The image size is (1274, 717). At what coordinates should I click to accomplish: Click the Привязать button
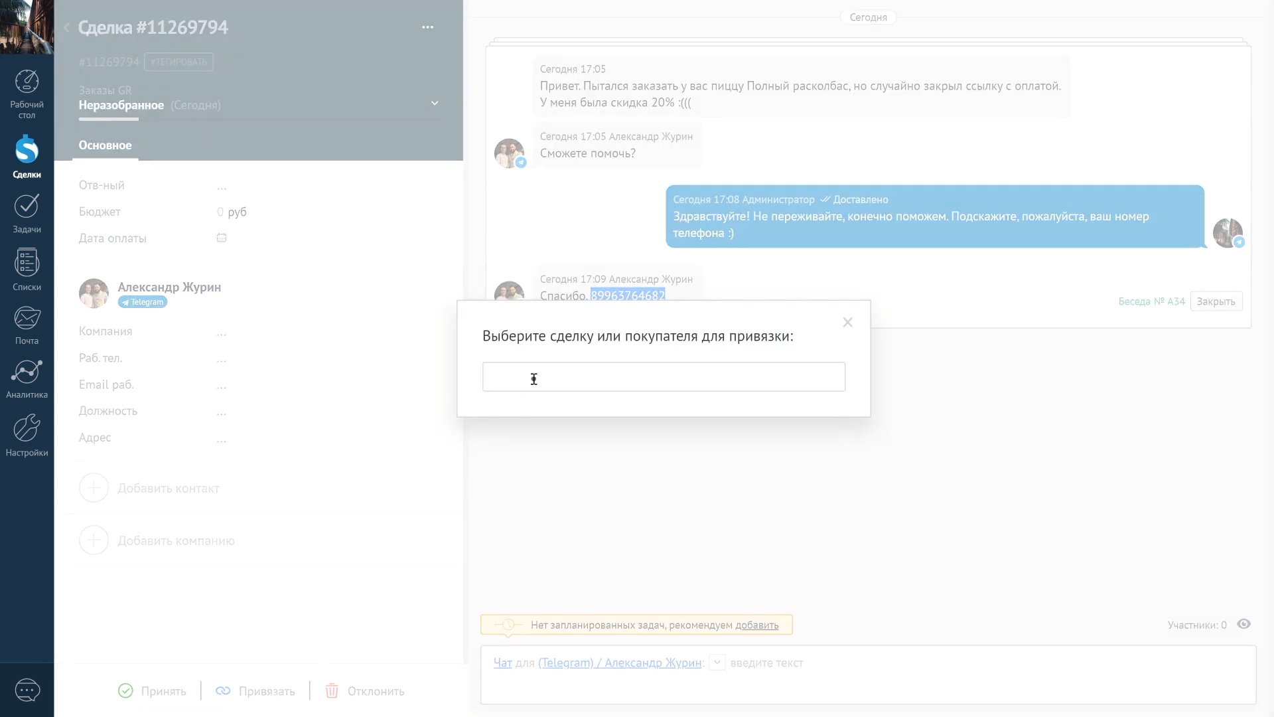pos(255,690)
